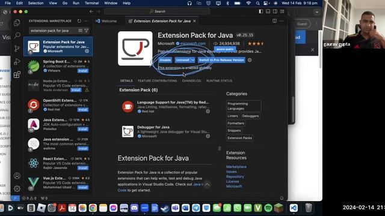This screenshot has height=216, width=385.
Task: Select the Formatters category tag
Action: (236, 124)
